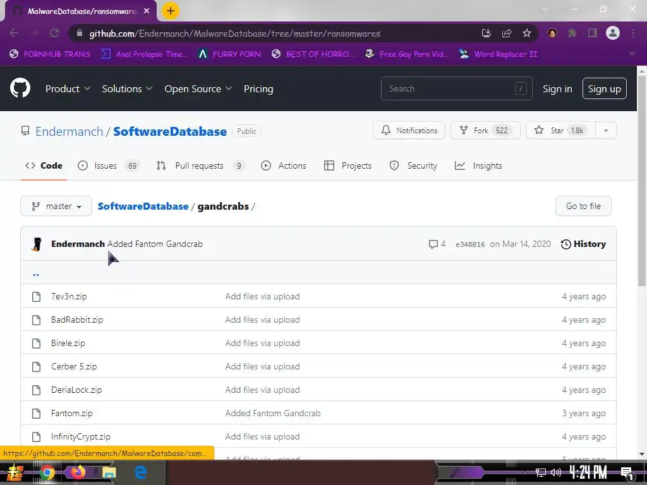Open the notification center icon

[627, 472]
